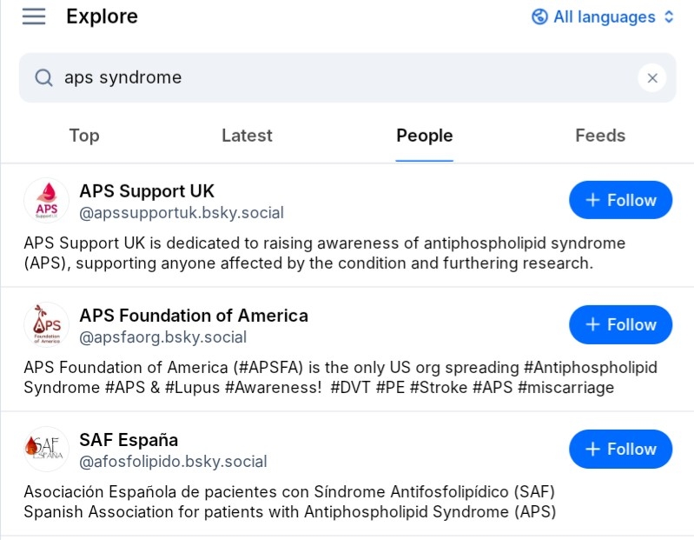Open SAF España profile name

(129, 439)
